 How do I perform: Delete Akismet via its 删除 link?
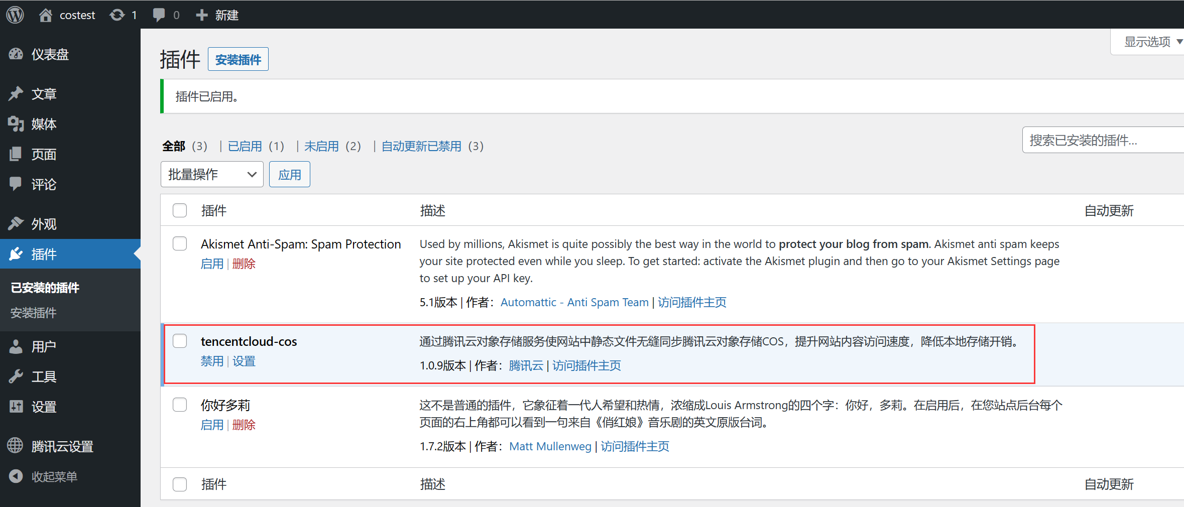click(244, 264)
